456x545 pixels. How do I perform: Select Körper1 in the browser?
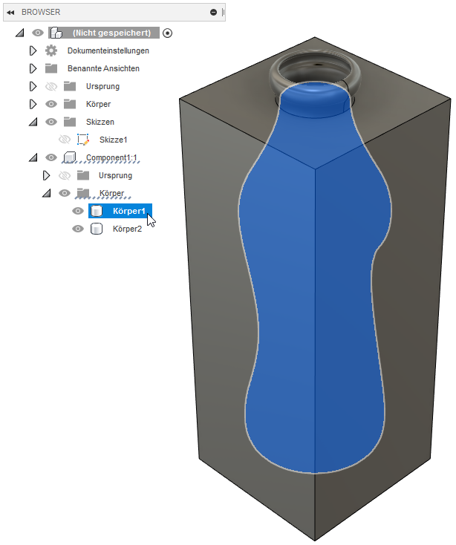[x=128, y=211]
